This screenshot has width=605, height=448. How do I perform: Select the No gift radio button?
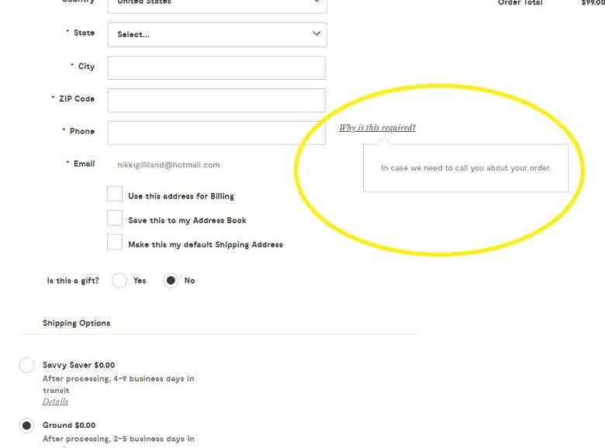(x=171, y=281)
